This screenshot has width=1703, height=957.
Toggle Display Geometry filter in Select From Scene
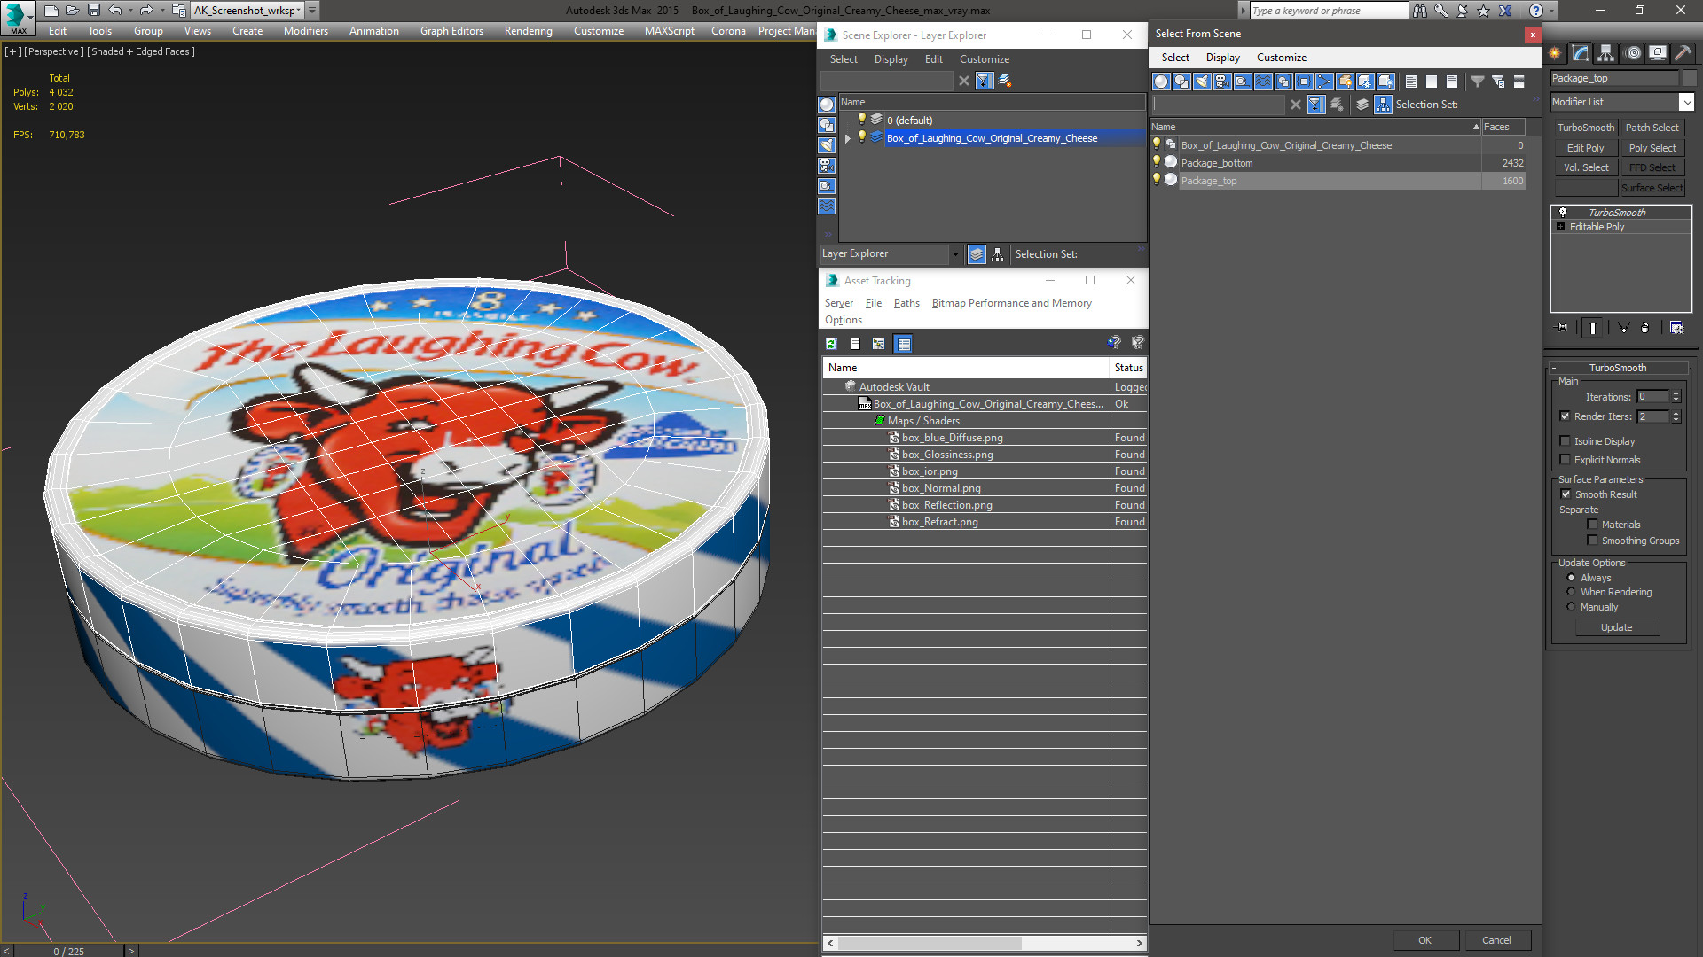click(1161, 82)
